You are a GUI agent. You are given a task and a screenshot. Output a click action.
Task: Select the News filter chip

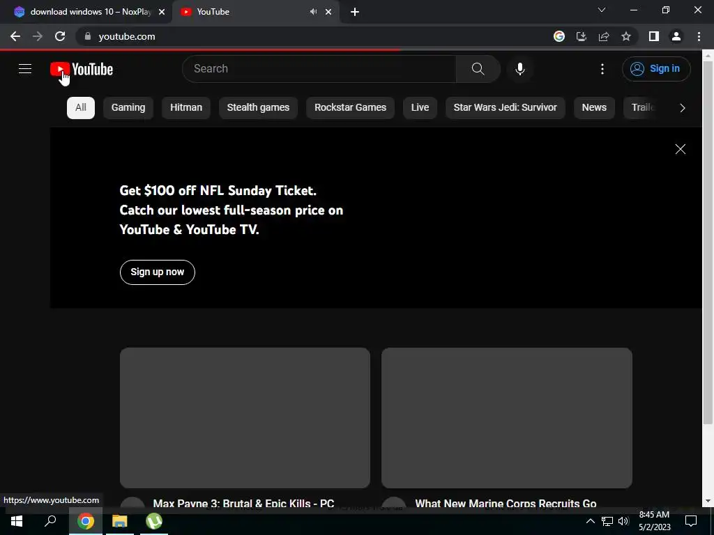[594, 108]
